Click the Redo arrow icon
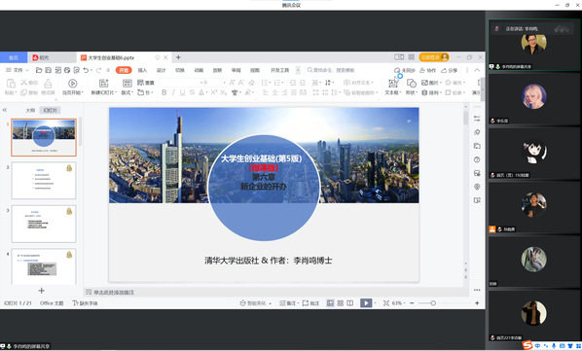The image size is (582, 351). 98,70
